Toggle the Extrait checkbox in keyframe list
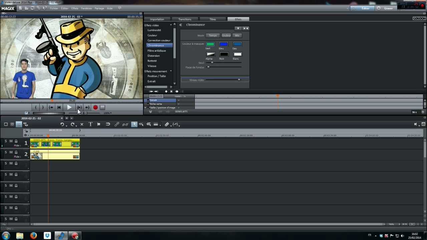This screenshot has height=240, width=427. (x=148, y=100)
